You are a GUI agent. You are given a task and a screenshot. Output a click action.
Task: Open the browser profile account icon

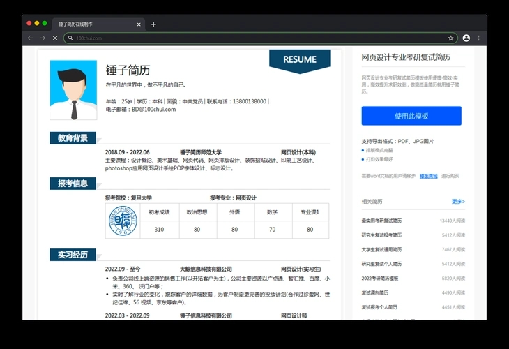coord(466,38)
